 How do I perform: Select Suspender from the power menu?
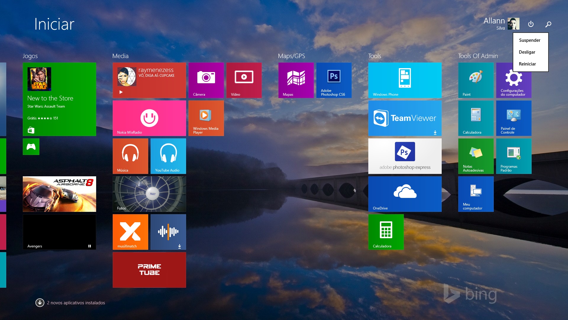[530, 40]
